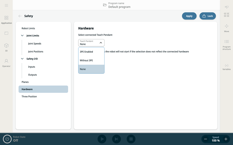Open the Move panel
The width and height of the screenshot is (233, 145).
pyautogui.click(x=226, y=28)
